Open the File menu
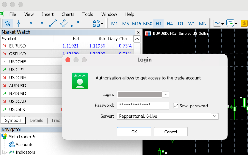The width and height of the screenshot is (248, 155). [x=13, y=14]
